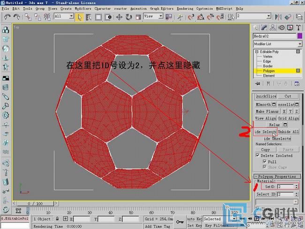This screenshot has width=305, height=229.
Task: Click the Hide Selected button
Action: click(266, 132)
